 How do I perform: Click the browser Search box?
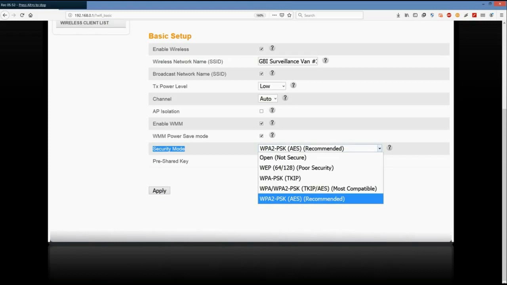click(329, 15)
